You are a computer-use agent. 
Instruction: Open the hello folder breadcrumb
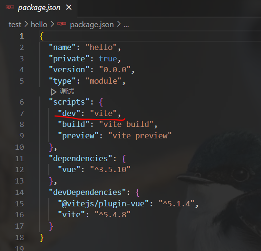pyautogui.click(x=39, y=25)
